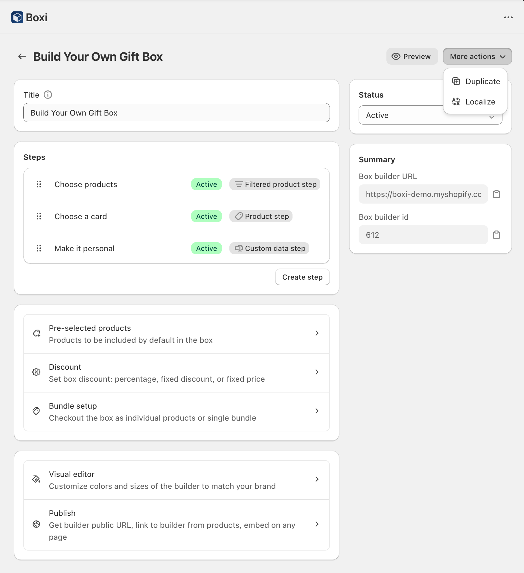Image resolution: width=524 pixels, height=573 pixels.
Task: Grab the Make it personal drag handle
Action: [39, 248]
